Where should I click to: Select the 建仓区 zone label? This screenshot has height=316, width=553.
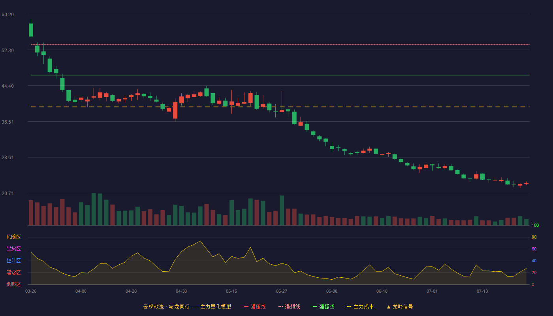[13, 273]
